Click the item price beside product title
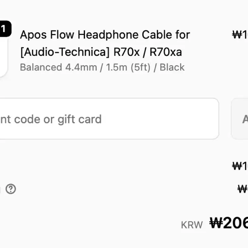Viewport: 248px width, 248px height. (240, 35)
